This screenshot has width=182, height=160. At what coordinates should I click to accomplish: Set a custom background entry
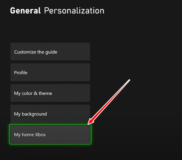50,114
